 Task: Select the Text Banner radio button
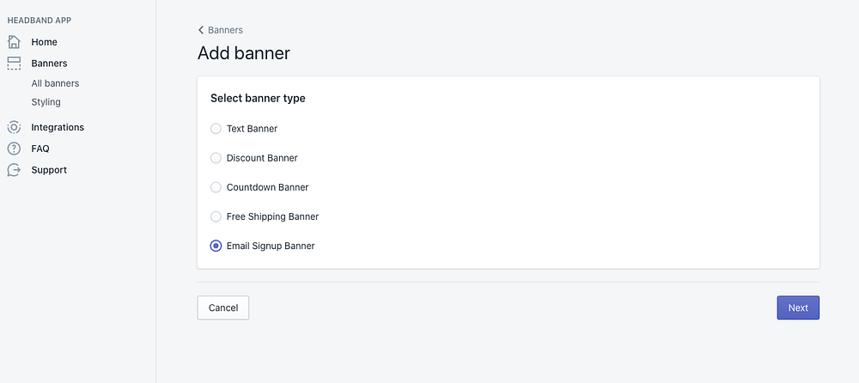(x=216, y=129)
